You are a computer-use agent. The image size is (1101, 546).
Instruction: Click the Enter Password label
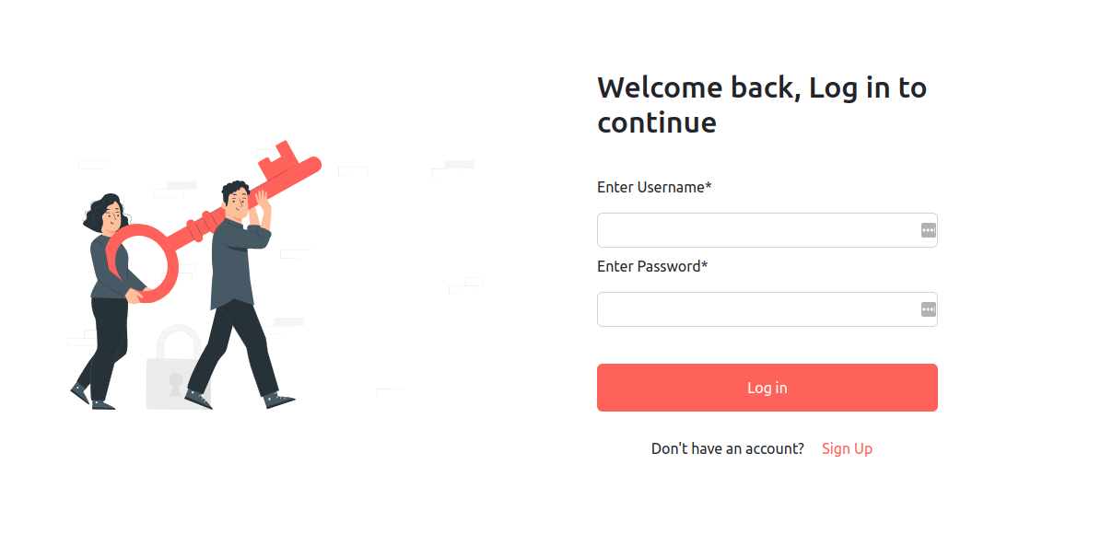coord(648,266)
